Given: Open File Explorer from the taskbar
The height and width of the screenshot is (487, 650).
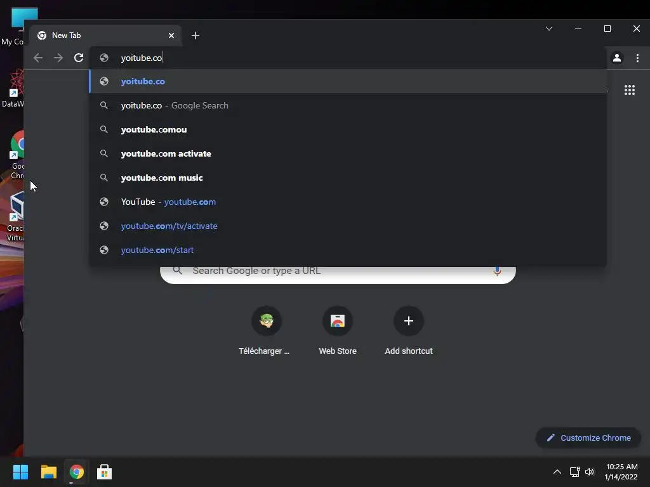Looking at the screenshot, I should [x=48, y=472].
